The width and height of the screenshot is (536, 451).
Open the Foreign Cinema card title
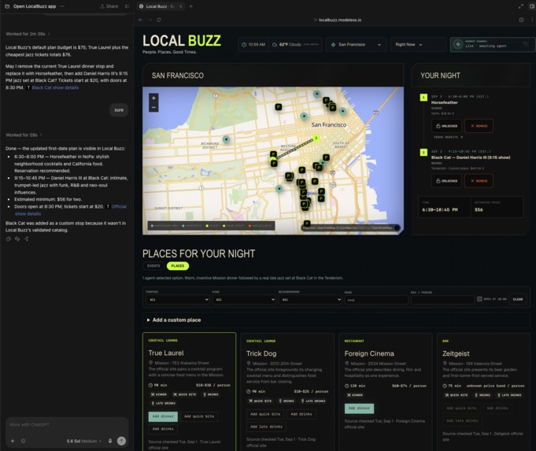coord(369,353)
